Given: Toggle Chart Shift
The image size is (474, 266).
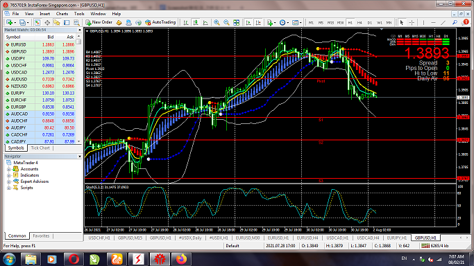Looking at the screenshot, I should [258, 22].
